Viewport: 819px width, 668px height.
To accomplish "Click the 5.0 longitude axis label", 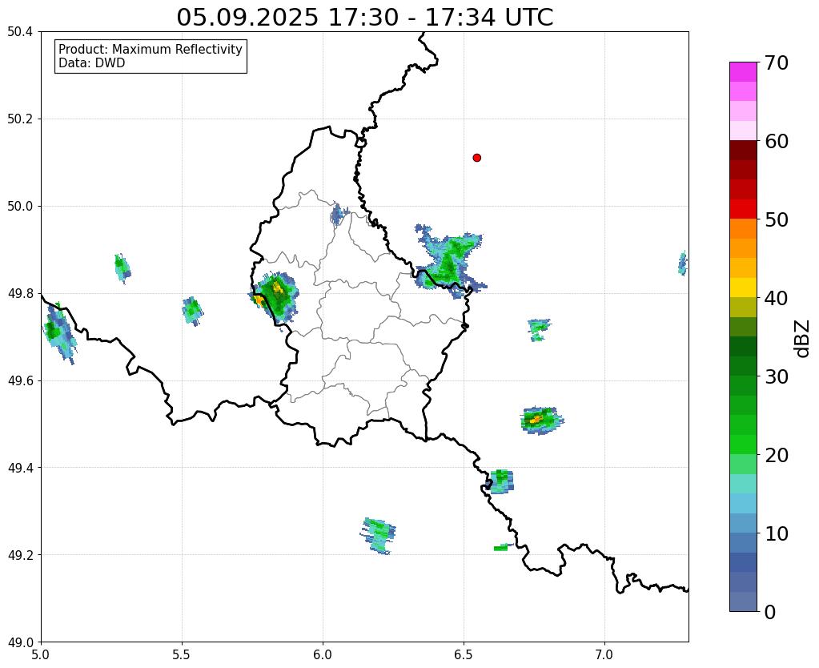I will [x=41, y=654].
